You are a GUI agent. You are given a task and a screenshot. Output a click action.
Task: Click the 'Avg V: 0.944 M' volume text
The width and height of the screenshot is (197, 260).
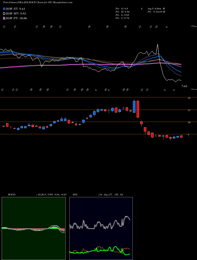click(x=156, y=9)
